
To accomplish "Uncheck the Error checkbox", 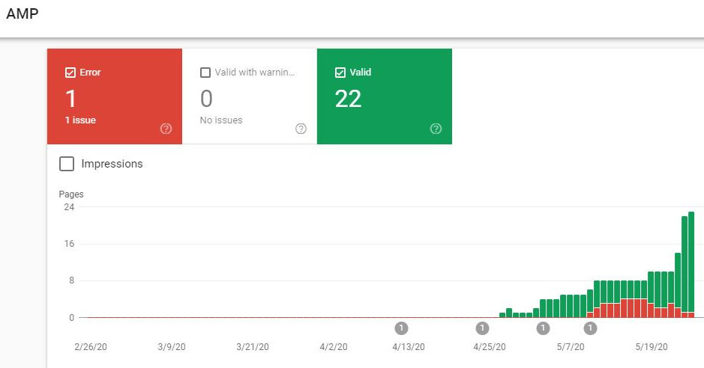I will pos(70,73).
